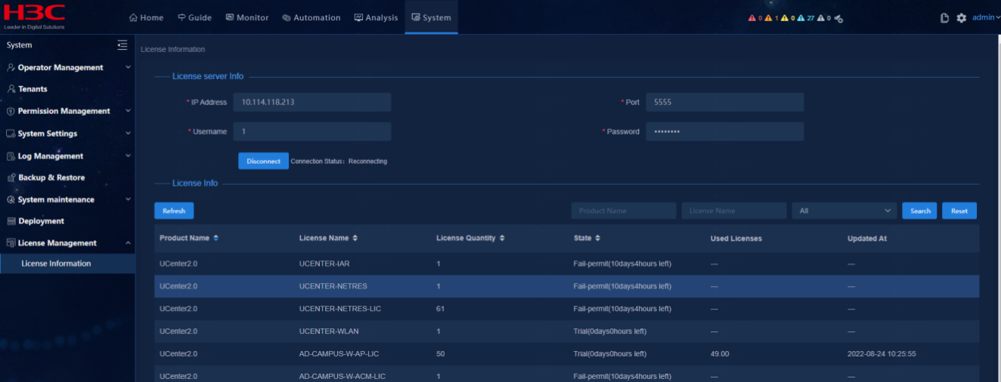Screen dimensions: 1001x382
Task: Click the yellow minor alarm icon
Action: (784, 18)
